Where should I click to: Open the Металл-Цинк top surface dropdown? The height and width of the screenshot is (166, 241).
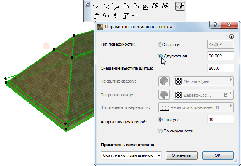point(204,81)
